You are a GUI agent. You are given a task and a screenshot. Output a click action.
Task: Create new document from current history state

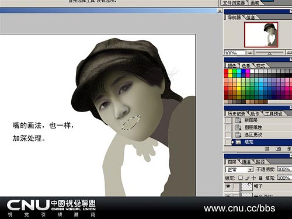tap(267, 149)
